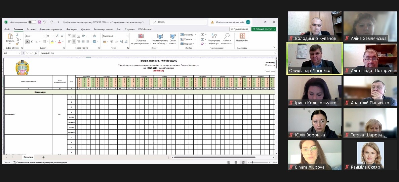Open the font color dropdown arrow

pos(63,42)
